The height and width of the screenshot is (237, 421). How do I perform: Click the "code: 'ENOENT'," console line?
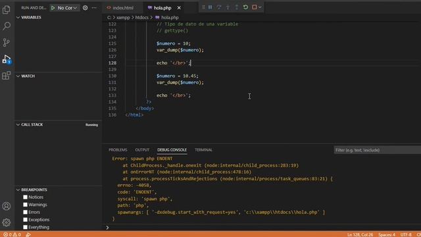137,192
